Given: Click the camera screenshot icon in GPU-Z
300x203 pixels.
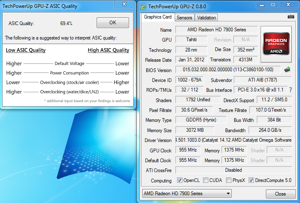Looking at the screenshot, I should click(291, 17).
